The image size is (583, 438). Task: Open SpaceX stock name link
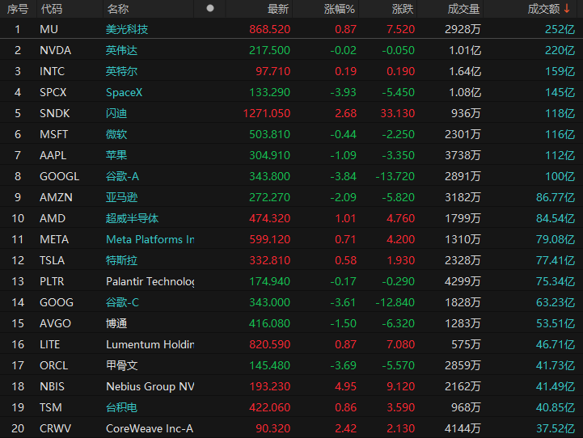[125, 92]
